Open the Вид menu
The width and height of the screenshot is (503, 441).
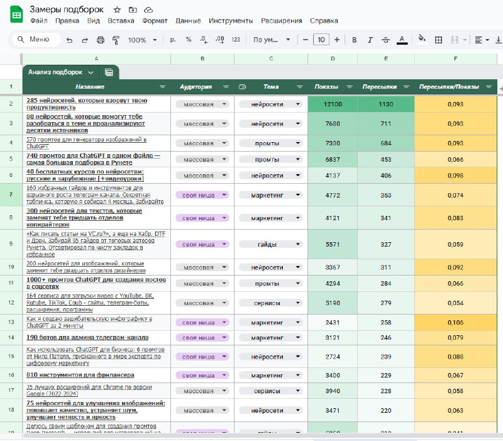93,21
